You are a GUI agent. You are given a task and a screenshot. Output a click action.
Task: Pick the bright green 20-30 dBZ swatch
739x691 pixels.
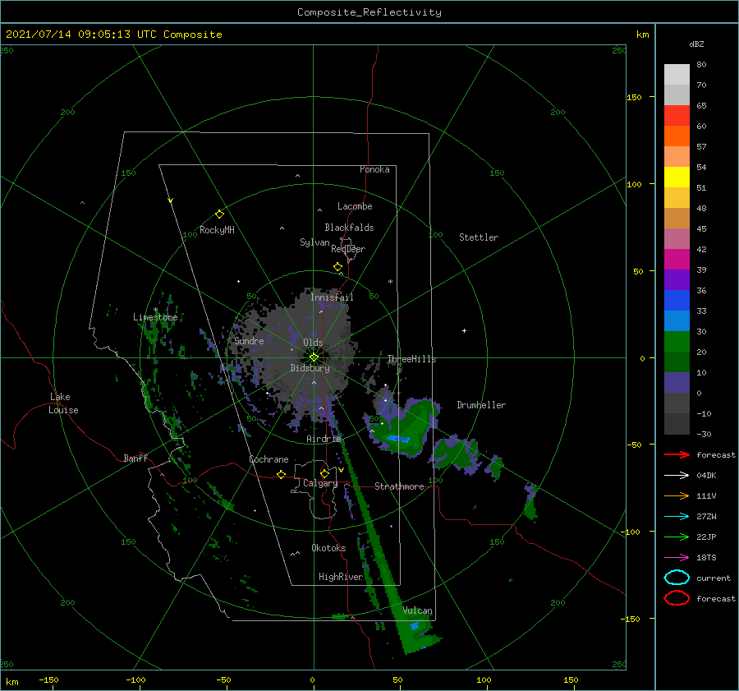677,342
